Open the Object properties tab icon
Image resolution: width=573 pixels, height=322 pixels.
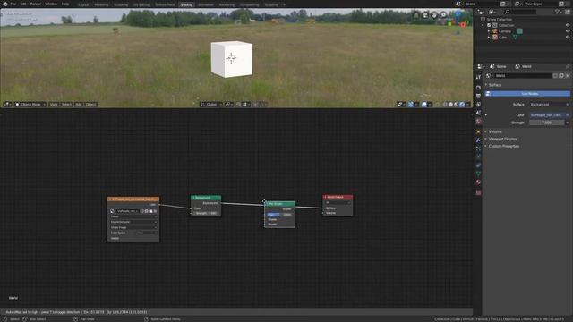[478, 131]
